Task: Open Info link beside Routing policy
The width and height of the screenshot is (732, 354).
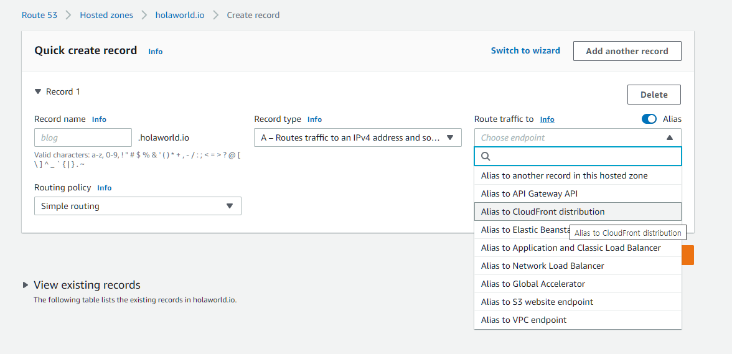Action: click(105, 188)
